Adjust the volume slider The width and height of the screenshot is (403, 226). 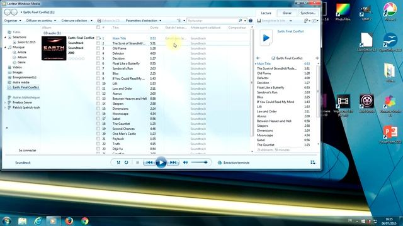pos(200,162)
